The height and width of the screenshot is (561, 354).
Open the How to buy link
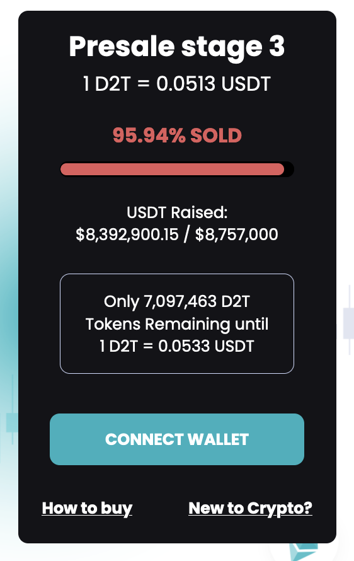[87, 509]
